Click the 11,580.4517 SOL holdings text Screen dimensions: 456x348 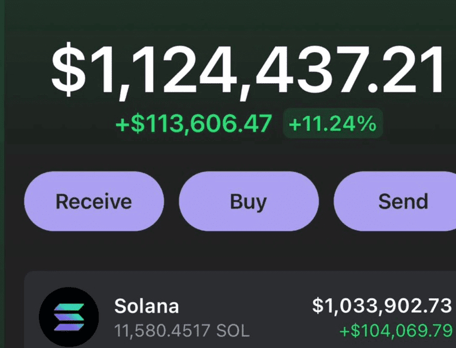182,331
